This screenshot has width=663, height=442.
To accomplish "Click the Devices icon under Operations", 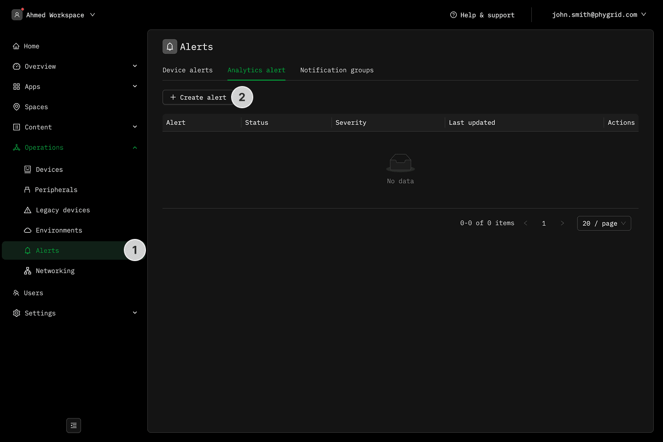I will tap(28, 169).
